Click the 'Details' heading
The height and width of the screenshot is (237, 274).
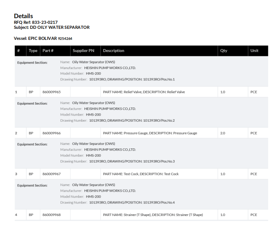pyautogui.click(x=23, y=16)
